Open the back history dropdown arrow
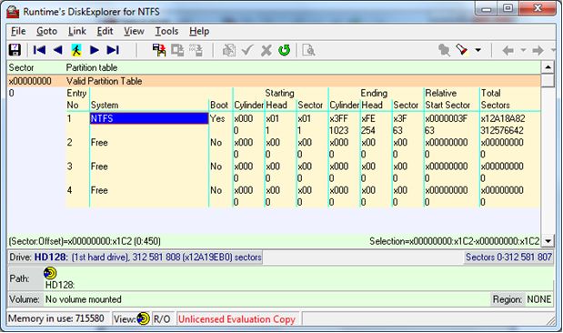 [x=524, y=50]
